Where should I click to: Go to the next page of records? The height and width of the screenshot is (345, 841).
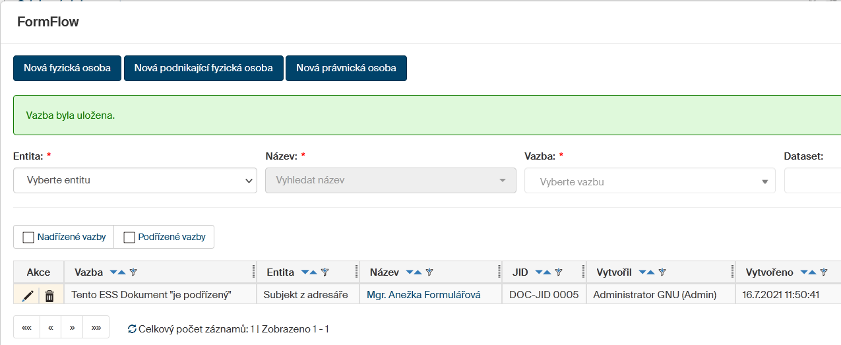pyautogui.click(x=72, y=327)
